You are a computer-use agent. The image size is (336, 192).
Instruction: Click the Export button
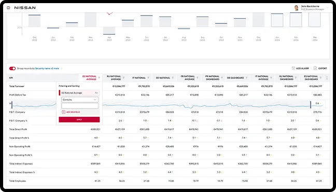(x=320, y=68)
